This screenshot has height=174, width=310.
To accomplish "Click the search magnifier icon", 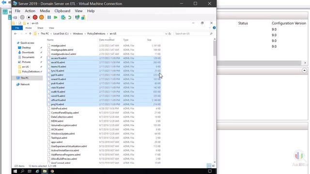I will click(211, 34).
